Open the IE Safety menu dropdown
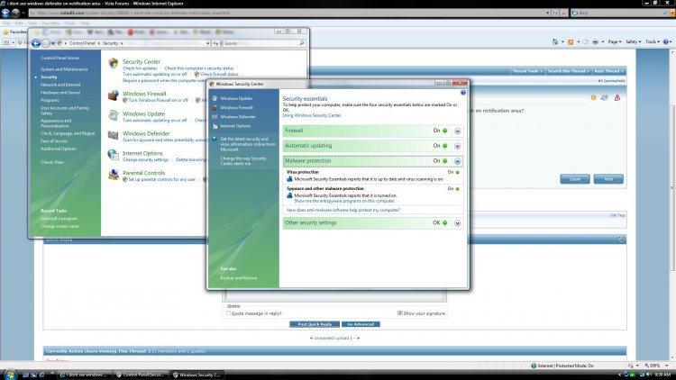 pyautogui.click(x=633, y=41)
